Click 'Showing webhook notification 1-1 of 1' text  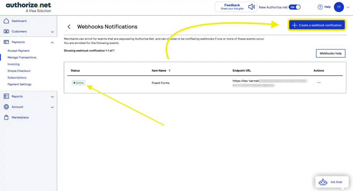pyautogui.click(x=89, y=50)
